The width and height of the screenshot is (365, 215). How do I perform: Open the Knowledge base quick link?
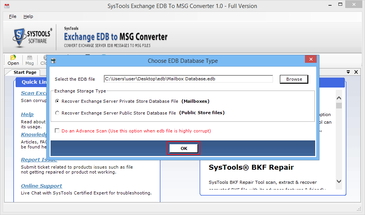pos(34,134)
